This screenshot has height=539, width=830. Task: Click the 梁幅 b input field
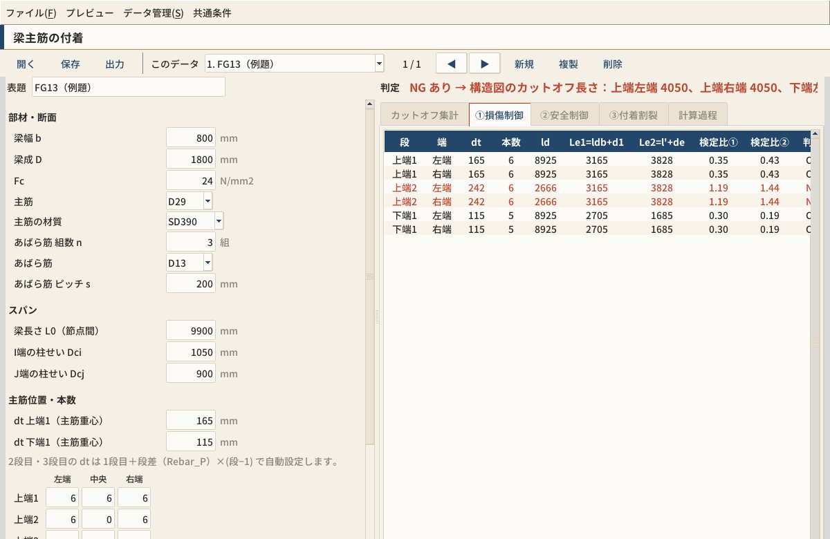[x=191, y=138]
